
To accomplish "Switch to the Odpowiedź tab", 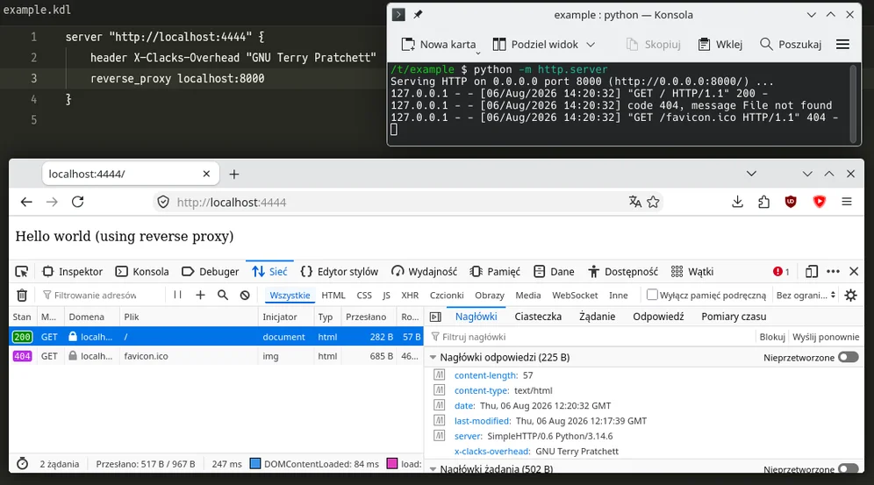I will coord(658,317).
